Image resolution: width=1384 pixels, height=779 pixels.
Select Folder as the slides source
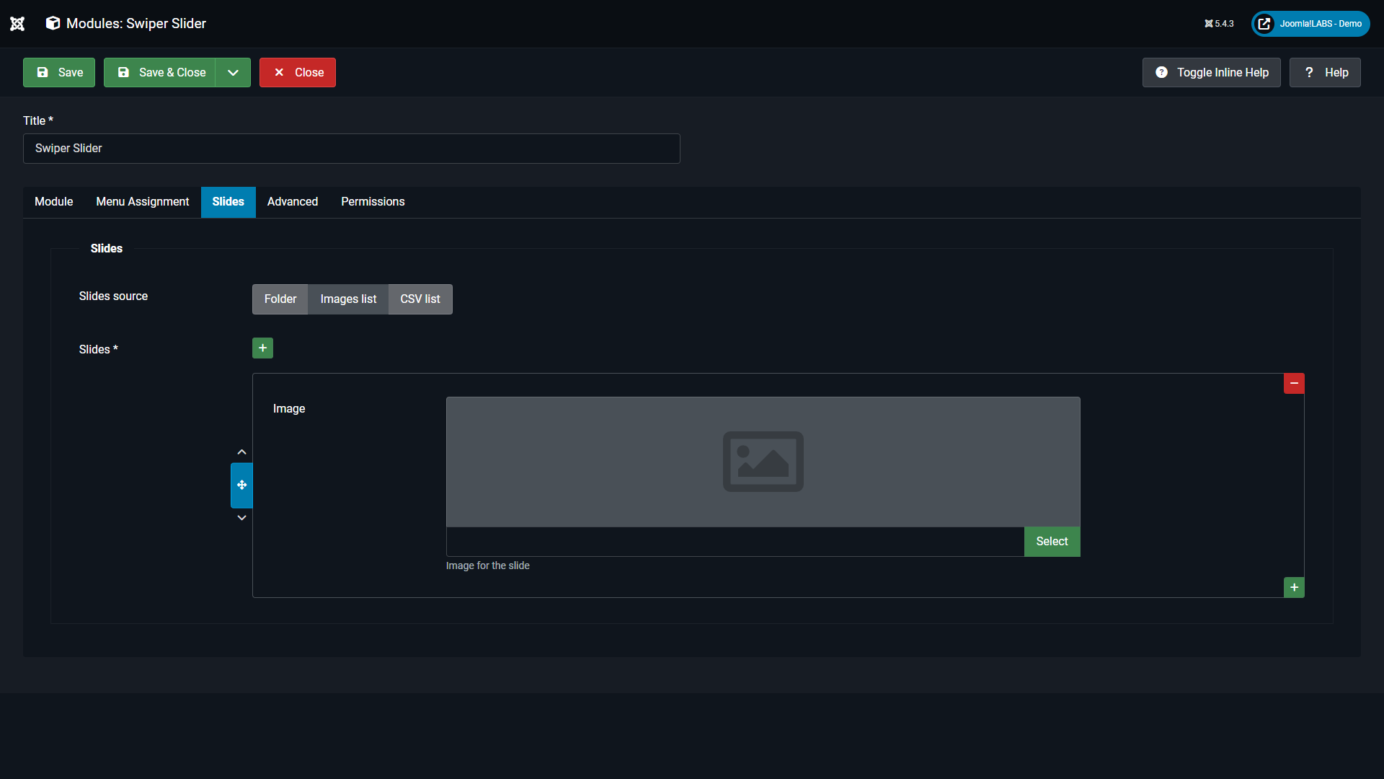(x=280, y=299)
